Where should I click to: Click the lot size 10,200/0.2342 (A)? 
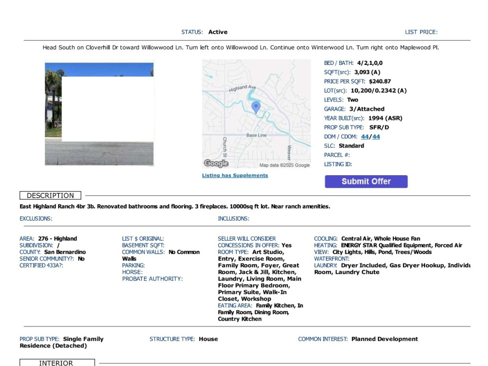[x=379, y=91]
